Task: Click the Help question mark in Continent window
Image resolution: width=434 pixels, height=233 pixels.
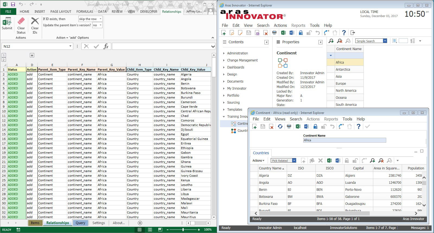Action: [x=358, y=126]
